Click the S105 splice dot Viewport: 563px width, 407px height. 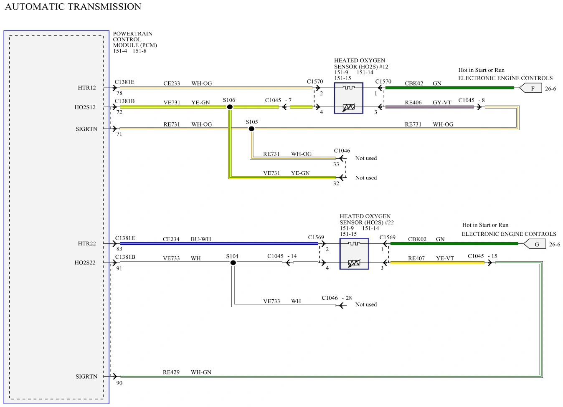click(251, 129)
